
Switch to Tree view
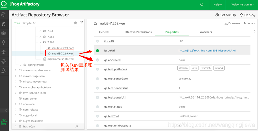pyautogui.click(x=17, y=23)
